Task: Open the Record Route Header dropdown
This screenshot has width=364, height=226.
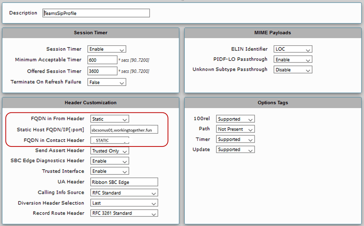Action: pos(124,213)
